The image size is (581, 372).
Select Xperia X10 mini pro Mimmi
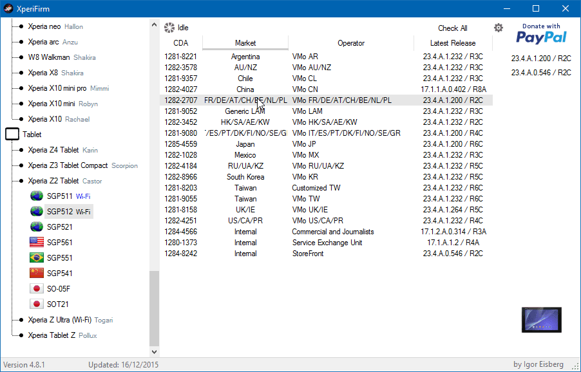pos(68,88)
